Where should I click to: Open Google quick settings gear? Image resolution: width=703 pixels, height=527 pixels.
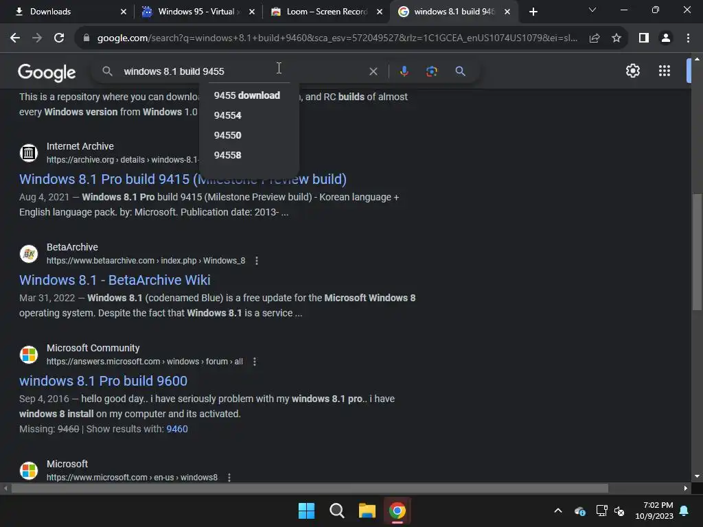click(x=632, y=71)
